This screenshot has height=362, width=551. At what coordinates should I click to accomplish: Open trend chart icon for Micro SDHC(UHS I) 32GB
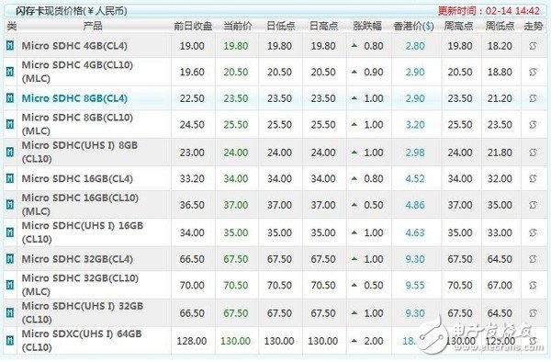[x=533, y=312]
